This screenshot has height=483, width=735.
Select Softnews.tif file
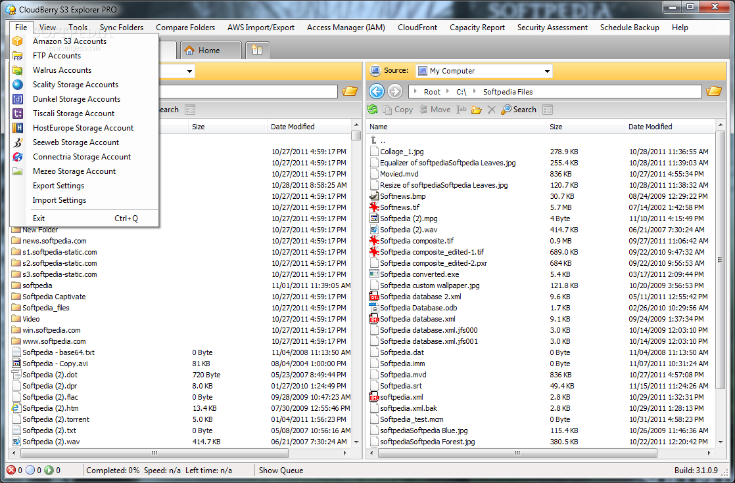399,207
